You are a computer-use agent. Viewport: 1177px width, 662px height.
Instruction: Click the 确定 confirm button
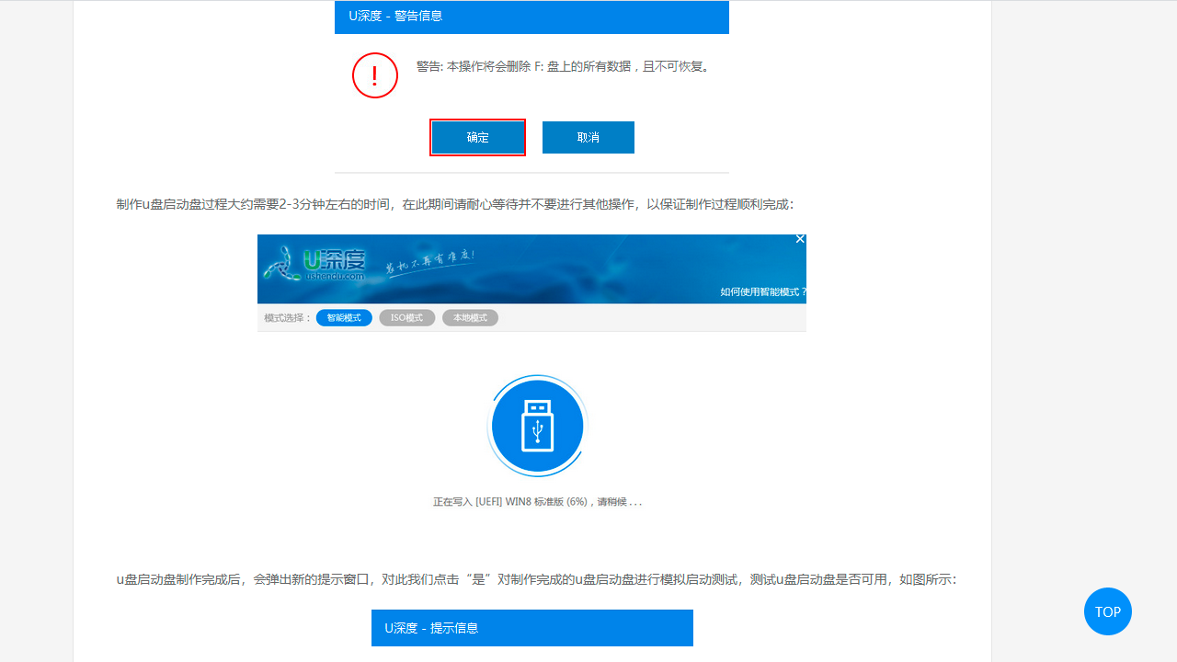pyautogui.click(x=478, y=137)
